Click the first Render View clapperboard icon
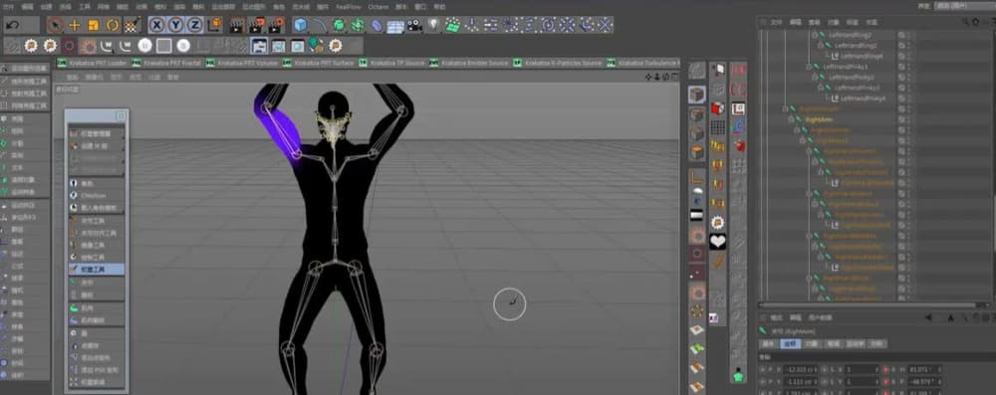996x395 pixels. [x=237, y=25]
